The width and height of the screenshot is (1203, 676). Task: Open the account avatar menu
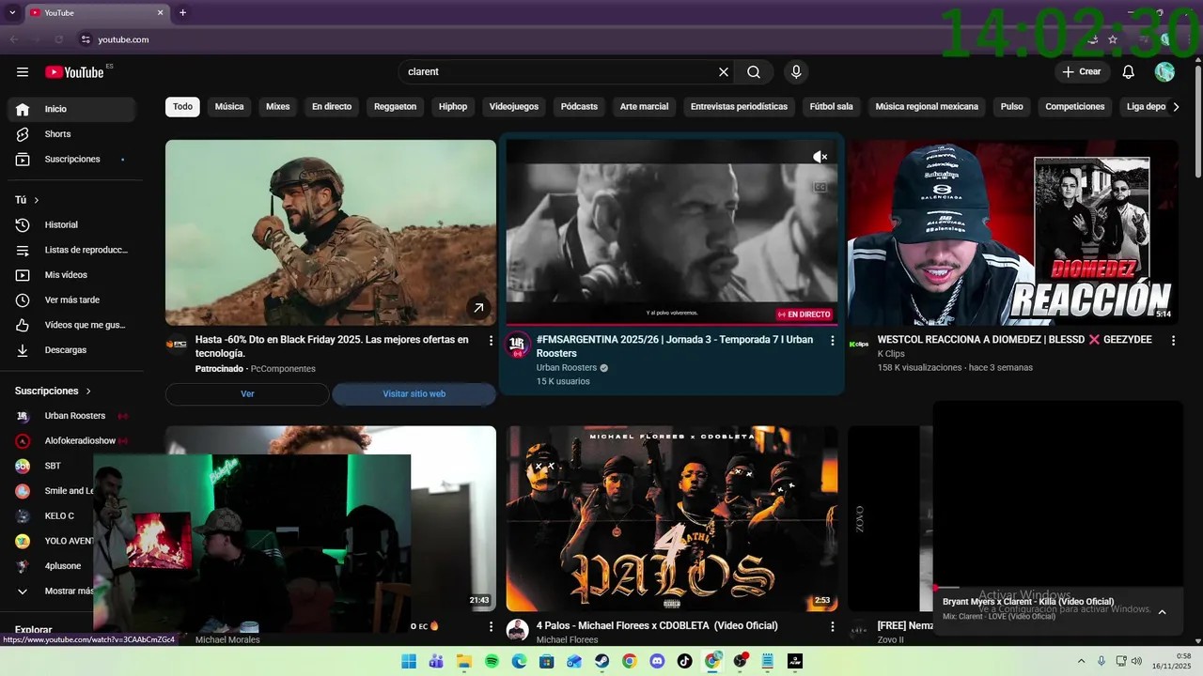pyautogui.click(x=1164, y=72)
